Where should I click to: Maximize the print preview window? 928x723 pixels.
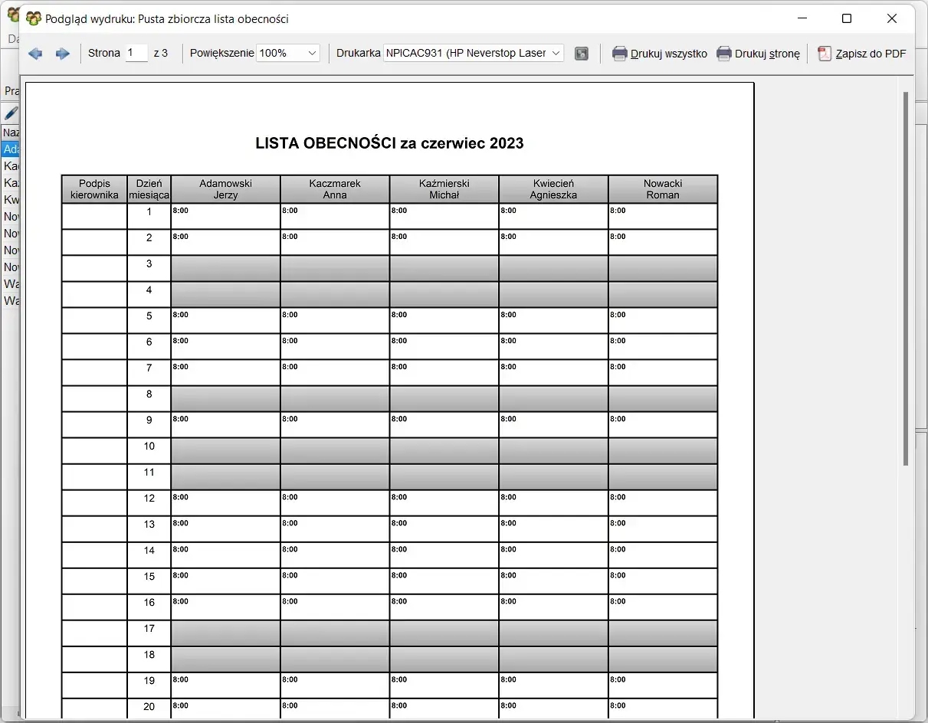tap(847, 18)
